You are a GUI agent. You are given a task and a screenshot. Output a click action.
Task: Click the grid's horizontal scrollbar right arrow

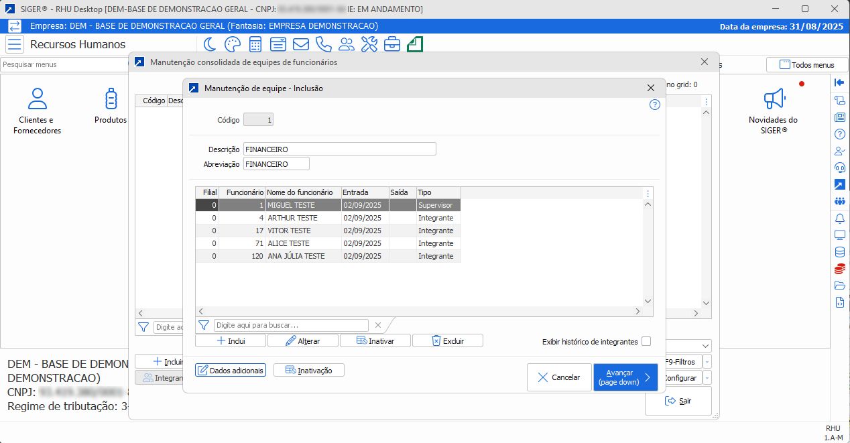637,312
